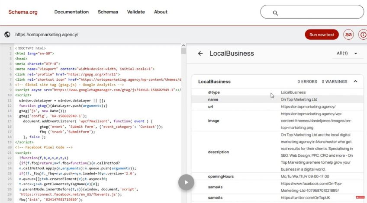Collapse the LocalBusiness result card
Image resolution: width=367 pixels, height=203 pixels.
[x=355, y=81]
